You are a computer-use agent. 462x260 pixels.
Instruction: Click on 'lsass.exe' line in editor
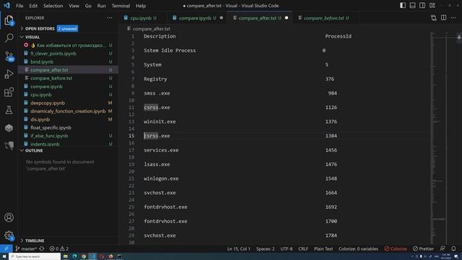pos(157,164)
